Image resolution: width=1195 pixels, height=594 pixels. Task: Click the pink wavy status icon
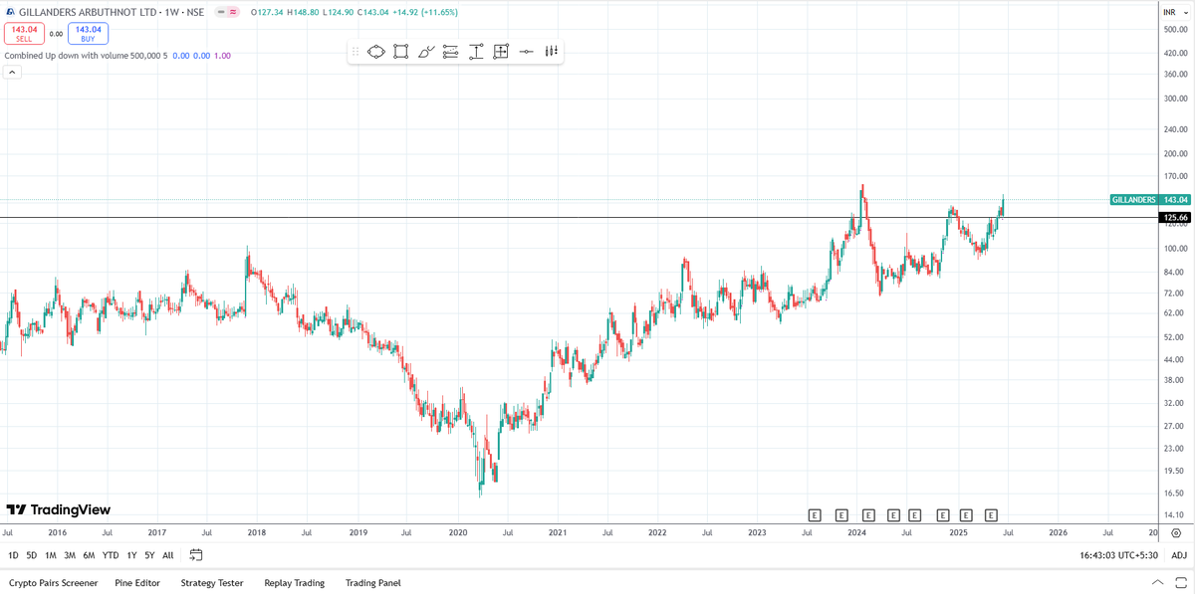[x=233, y=12]
